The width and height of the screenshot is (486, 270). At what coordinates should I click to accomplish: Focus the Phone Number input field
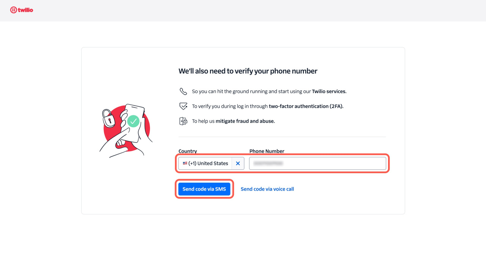317,163
